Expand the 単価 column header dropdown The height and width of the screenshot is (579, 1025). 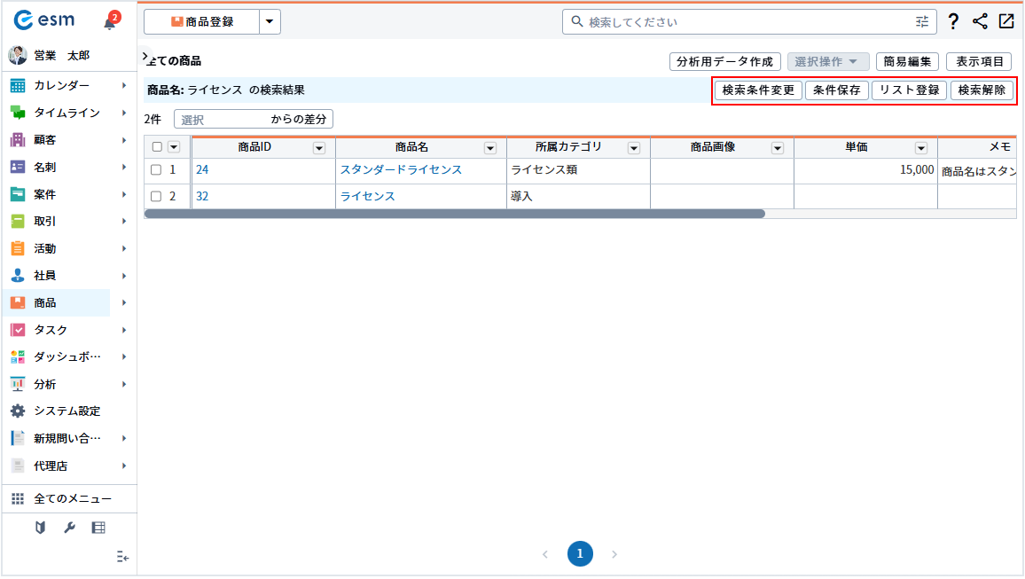pos(920,148)
